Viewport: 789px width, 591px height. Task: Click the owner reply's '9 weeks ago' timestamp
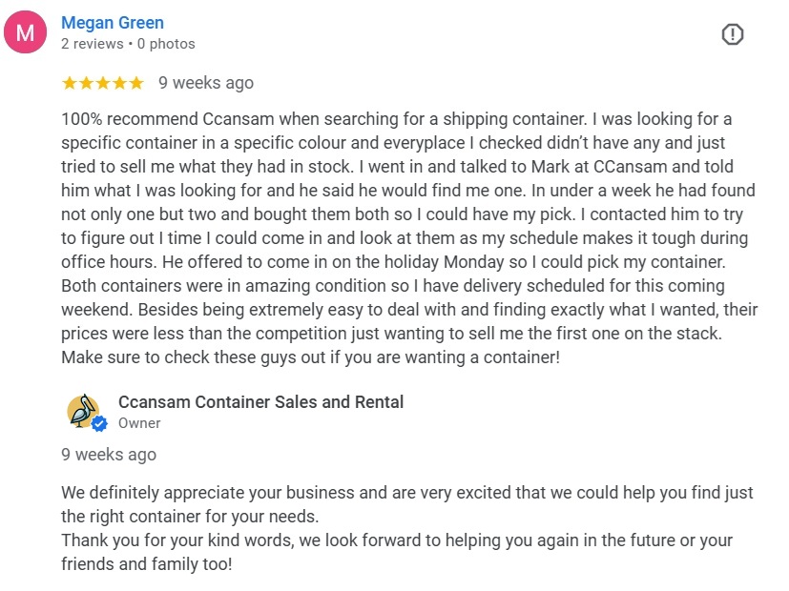pos(109,455)
